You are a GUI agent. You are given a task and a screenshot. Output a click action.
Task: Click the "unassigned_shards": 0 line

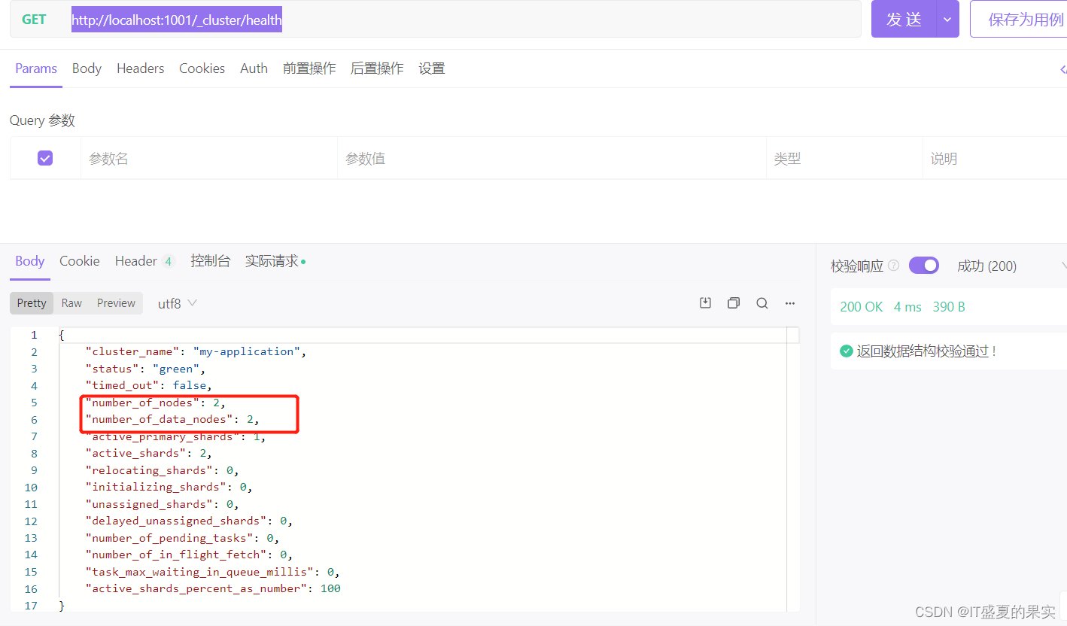click(163, 504)
